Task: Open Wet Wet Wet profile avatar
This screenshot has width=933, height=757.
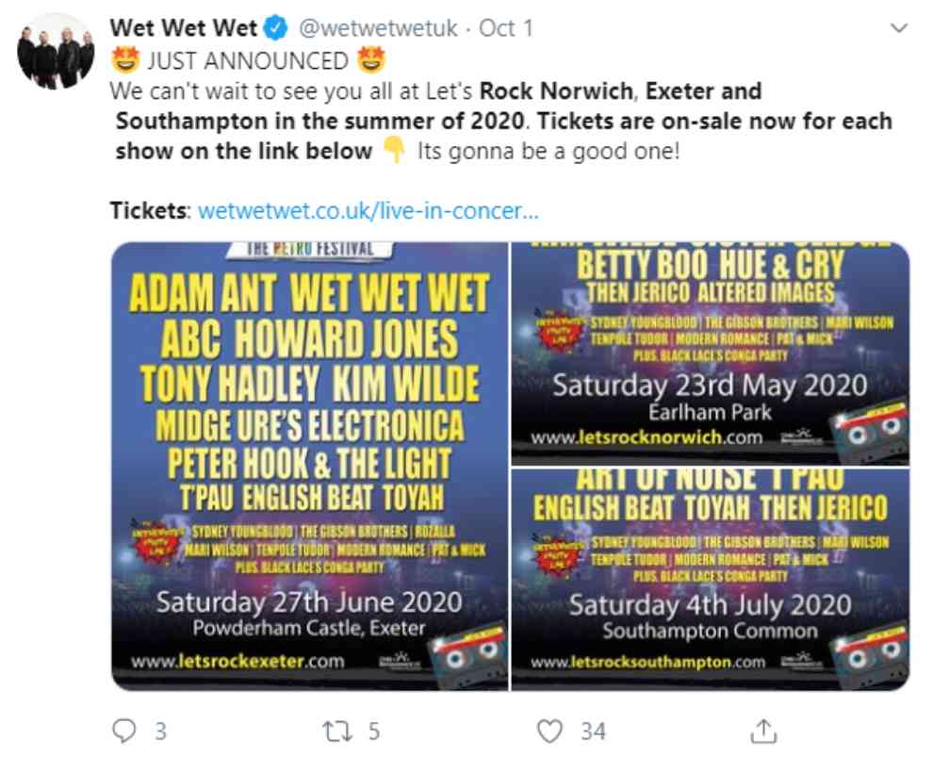Action: click(x=56, y=51)
